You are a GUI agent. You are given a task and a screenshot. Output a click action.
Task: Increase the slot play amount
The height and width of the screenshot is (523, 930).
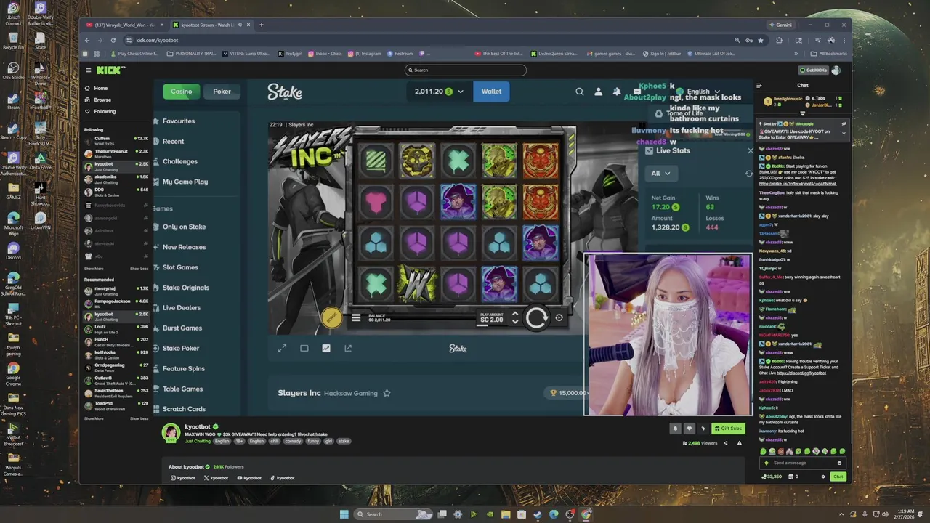[515, 314]
